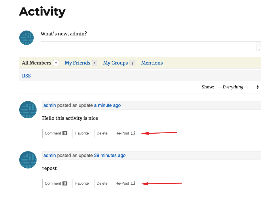Screen dimensions: 277x197
Task: Click admin avatar beside the status box
Action: coord(26,38)
